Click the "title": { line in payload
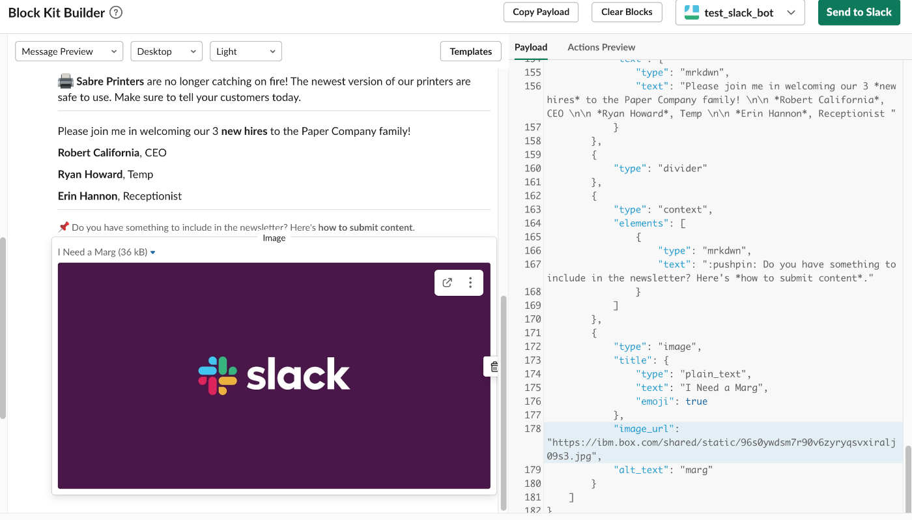Viewport: 912px width, 520px height. (x=641, y=360)
